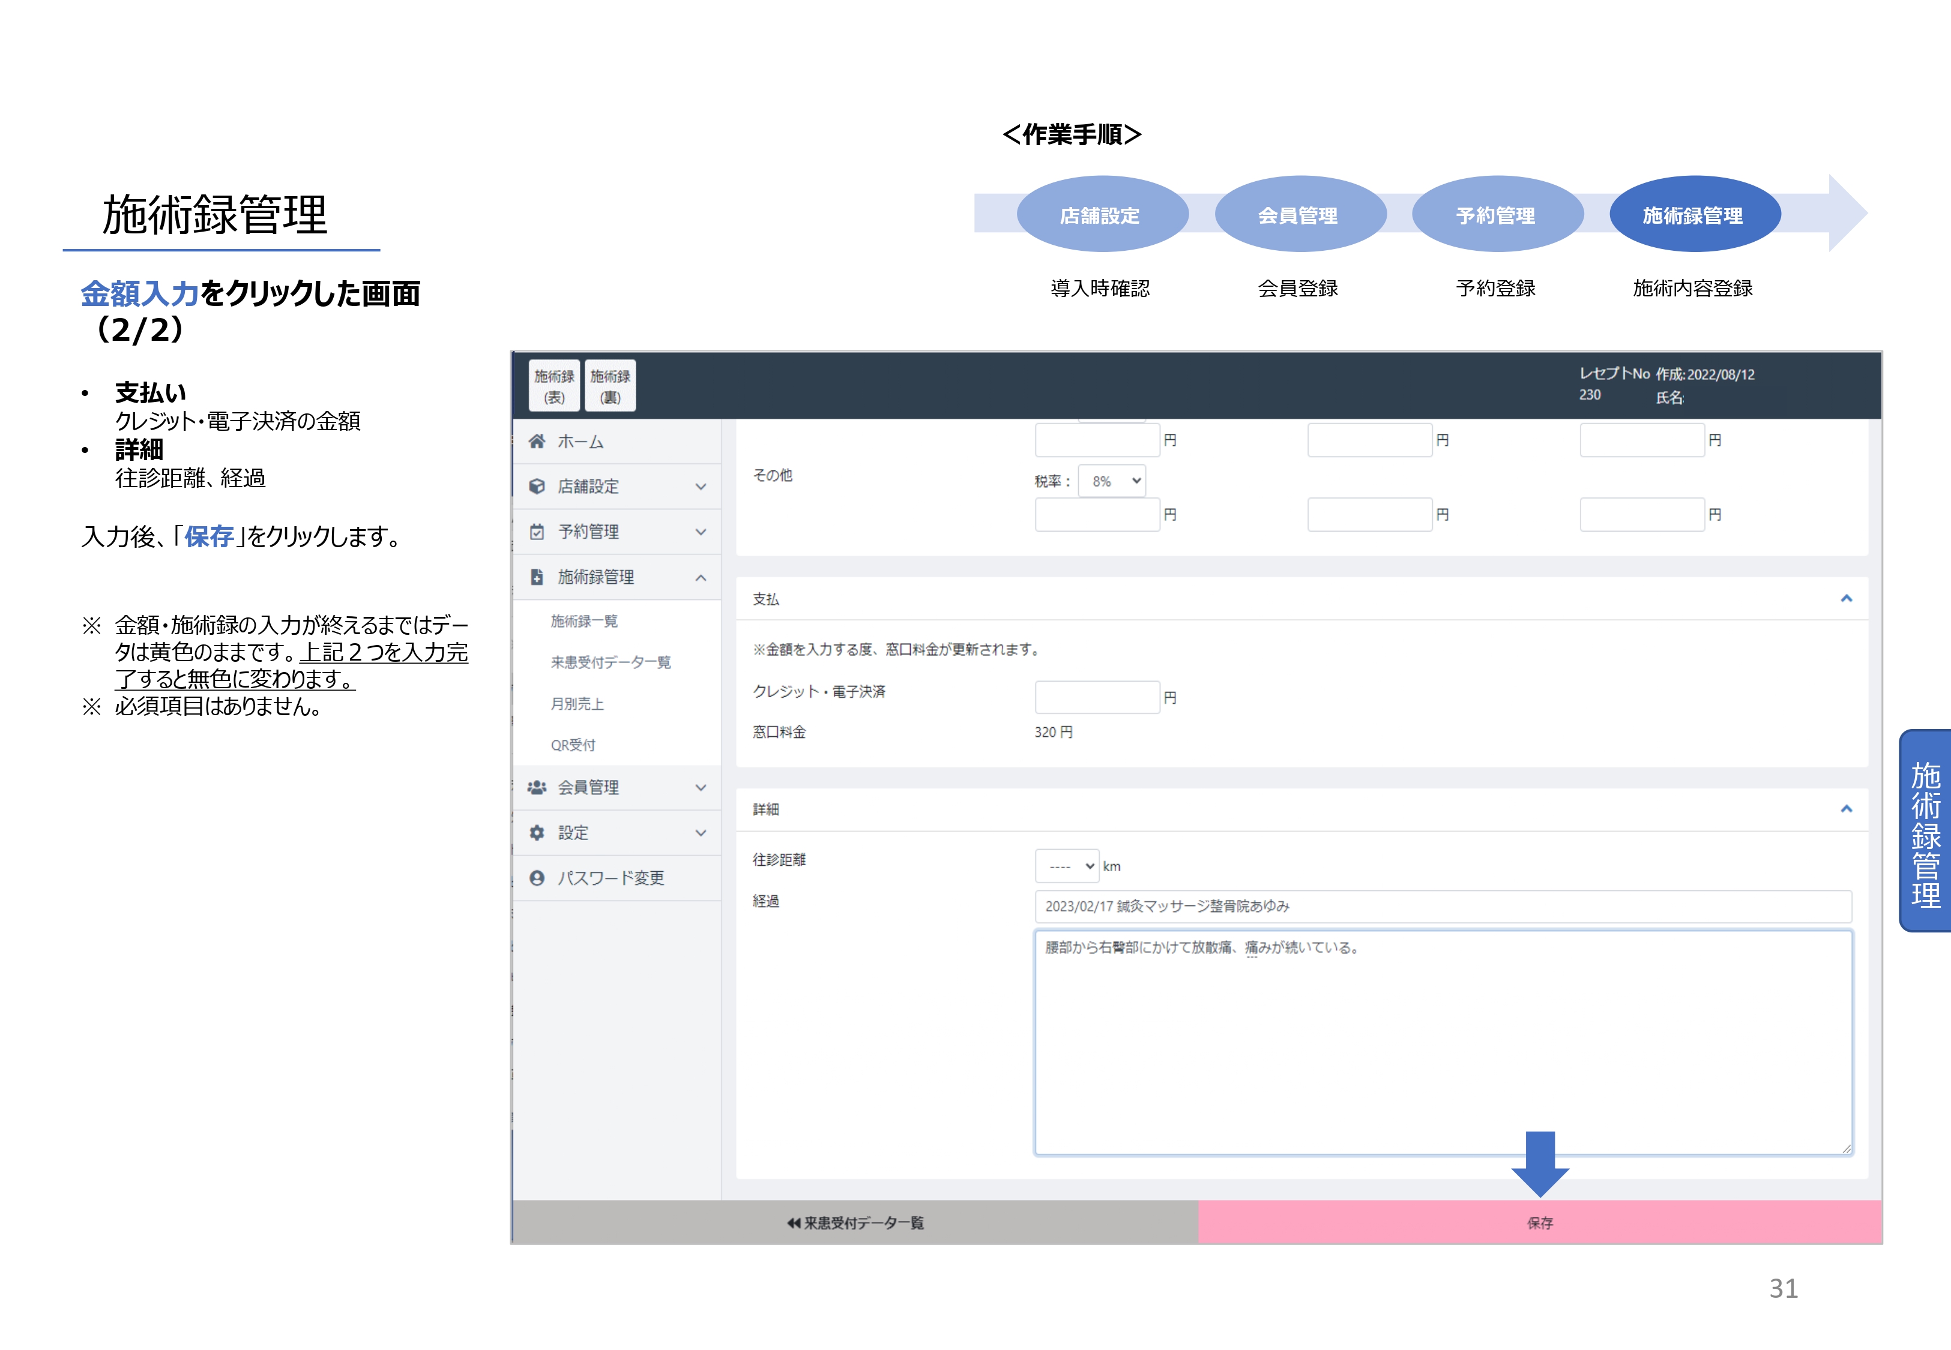
Task: Click the パスワード変更 user circle icon
Action: click(x=537, y=878)
